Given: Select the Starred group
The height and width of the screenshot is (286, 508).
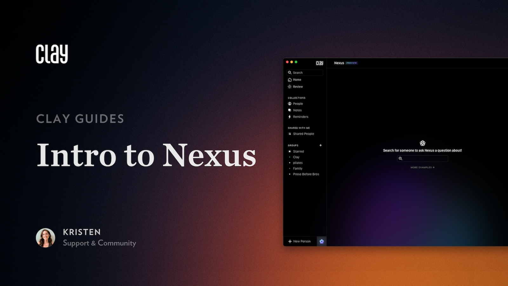Looking at the screenshot, I should (x=298, y=152).
